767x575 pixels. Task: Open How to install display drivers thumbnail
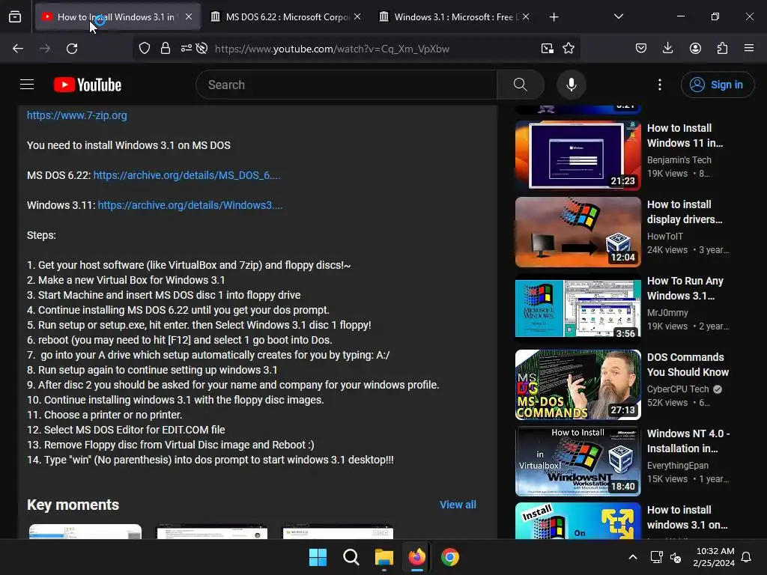pyautogui.click(x=577, y=232)
